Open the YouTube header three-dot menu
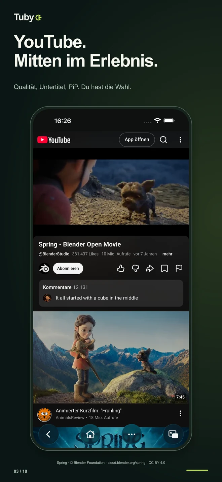222x482 pixels. (x=180, y=140)
